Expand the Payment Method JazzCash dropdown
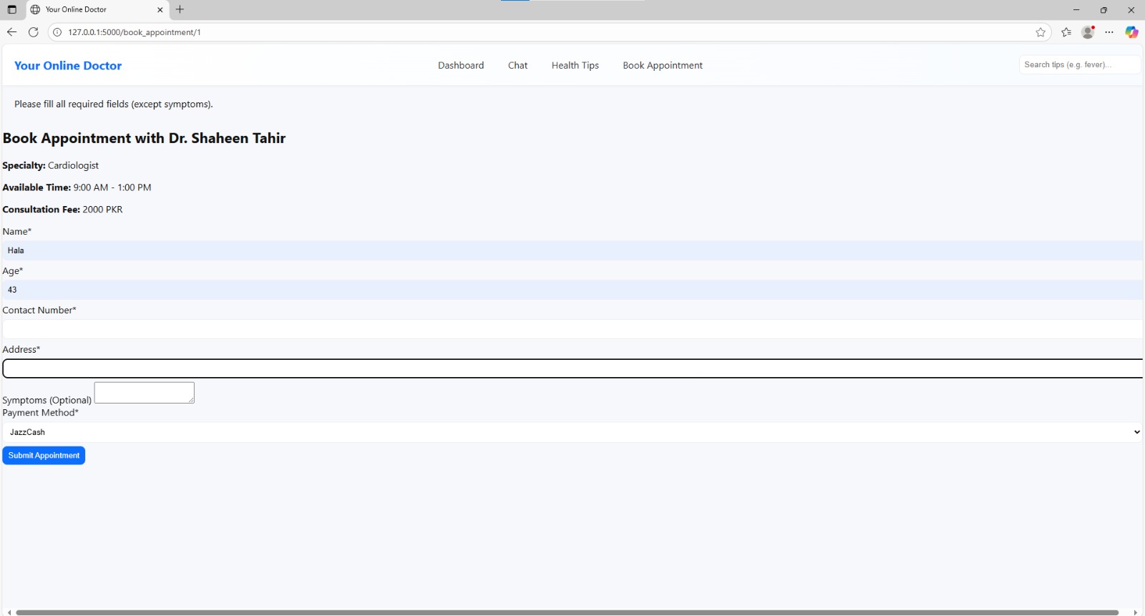1145x616 pixels. point(572,432)
